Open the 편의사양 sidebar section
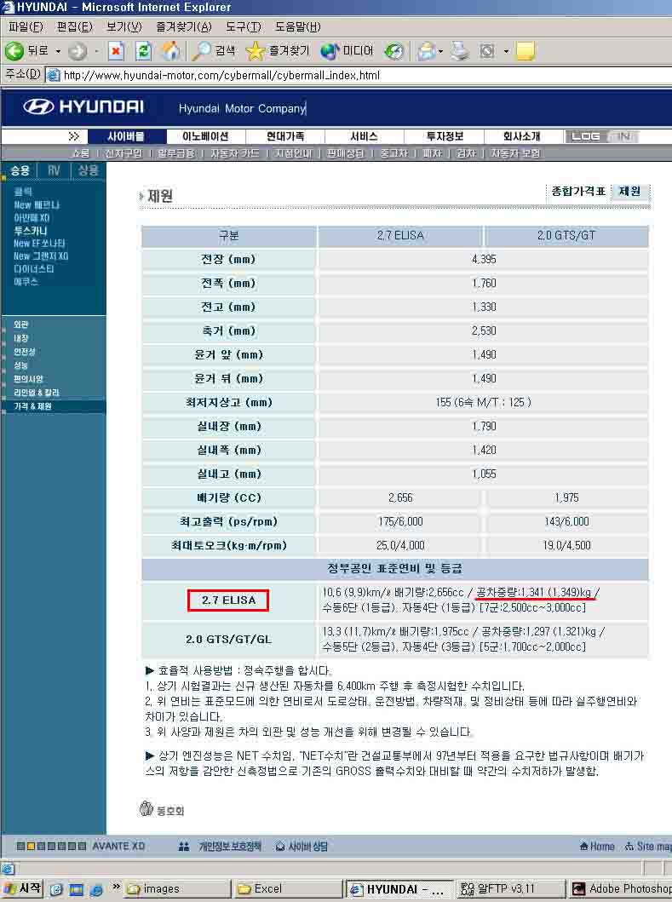 [x=28, y=379]
